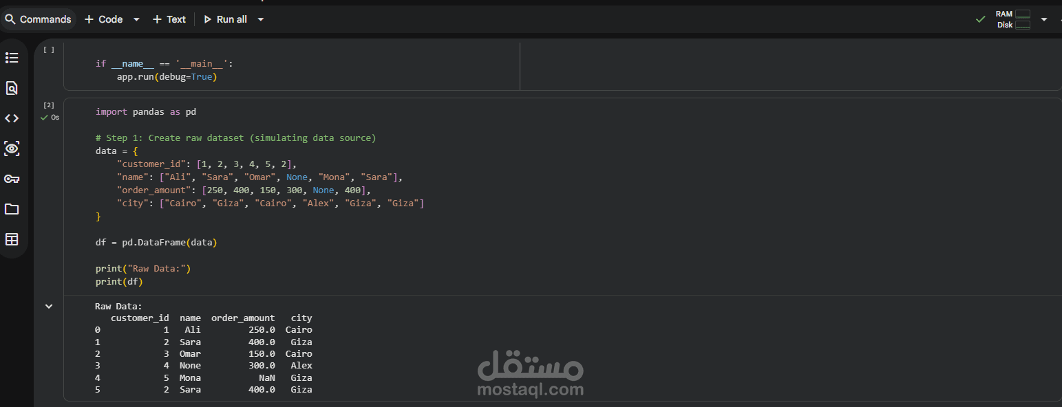The image size is (1062, 407).
Task: Open the Run all options dropdown
Action: pyautogui.click(x=260, y=19)
